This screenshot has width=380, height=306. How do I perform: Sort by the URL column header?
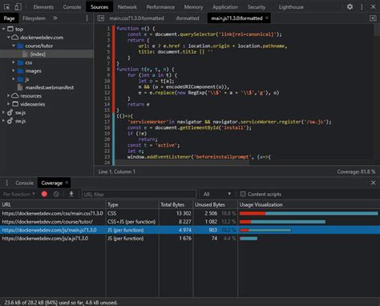coord(53,204)
